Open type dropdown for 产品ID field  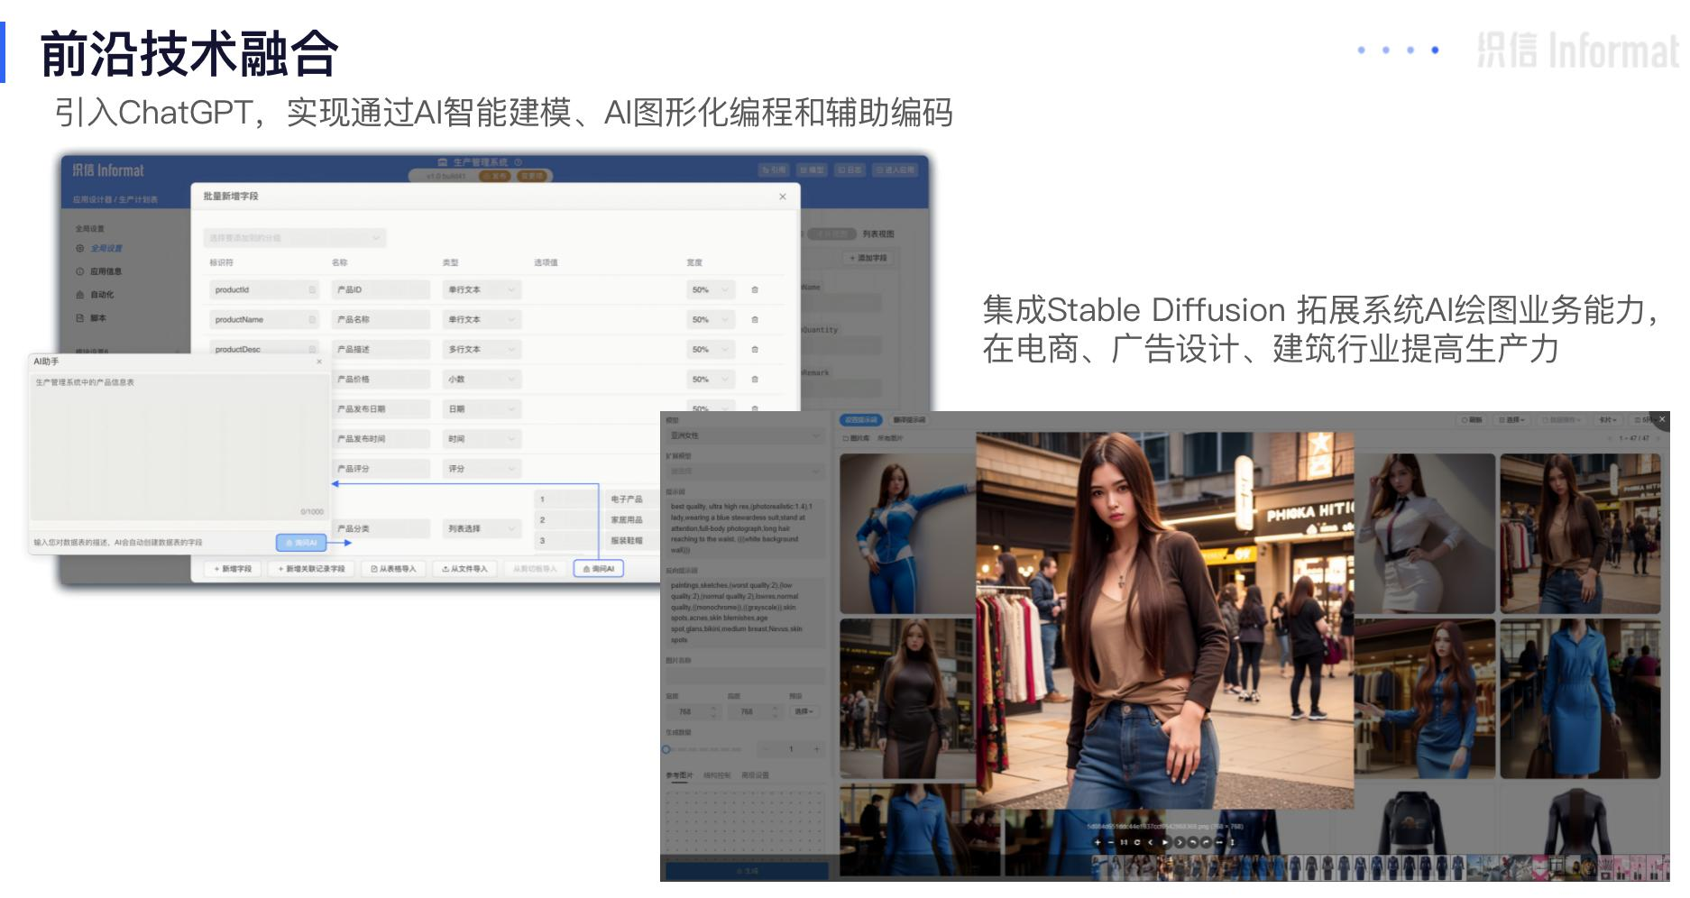(x=482, y=290)
